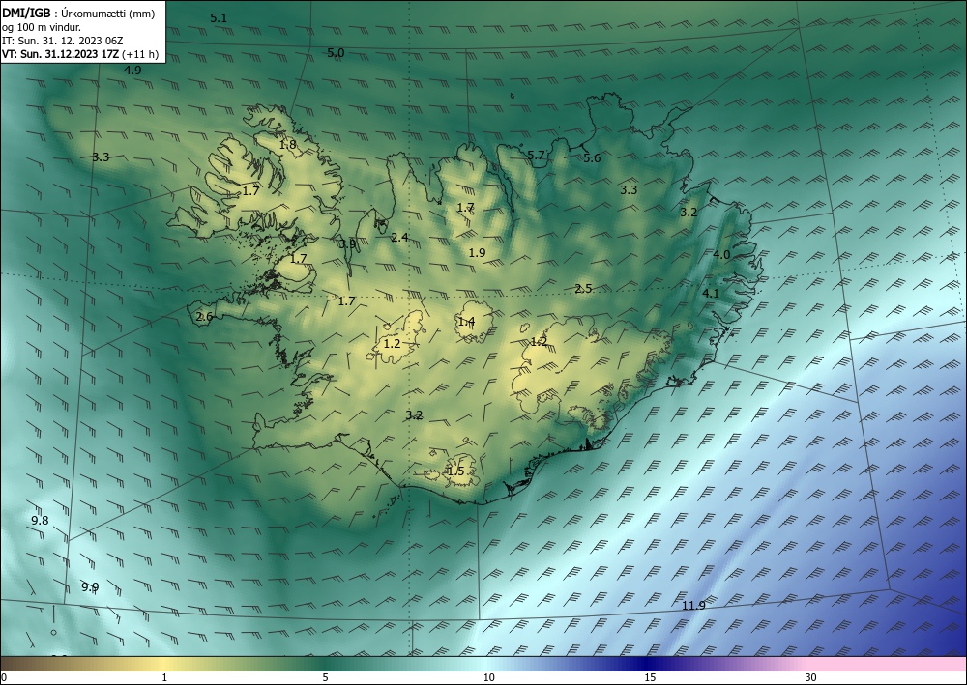Click the 5.6 value label
This screenshot has width=967, height=685.
[592, 158]
